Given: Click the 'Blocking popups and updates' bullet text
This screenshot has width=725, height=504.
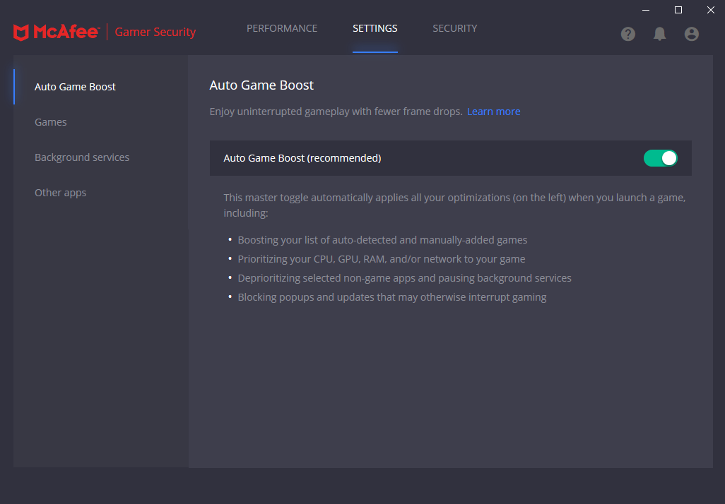Looking at the screenshot, I should [x=392, y=297].
